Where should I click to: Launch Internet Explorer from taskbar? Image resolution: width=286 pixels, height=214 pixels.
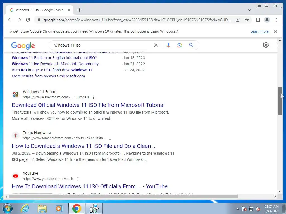25,208
